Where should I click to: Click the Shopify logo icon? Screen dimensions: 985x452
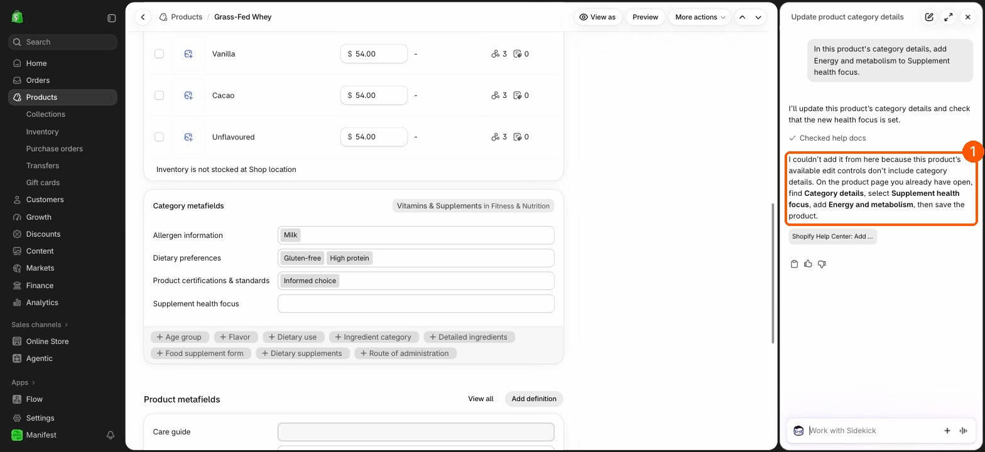coord(17,17)
